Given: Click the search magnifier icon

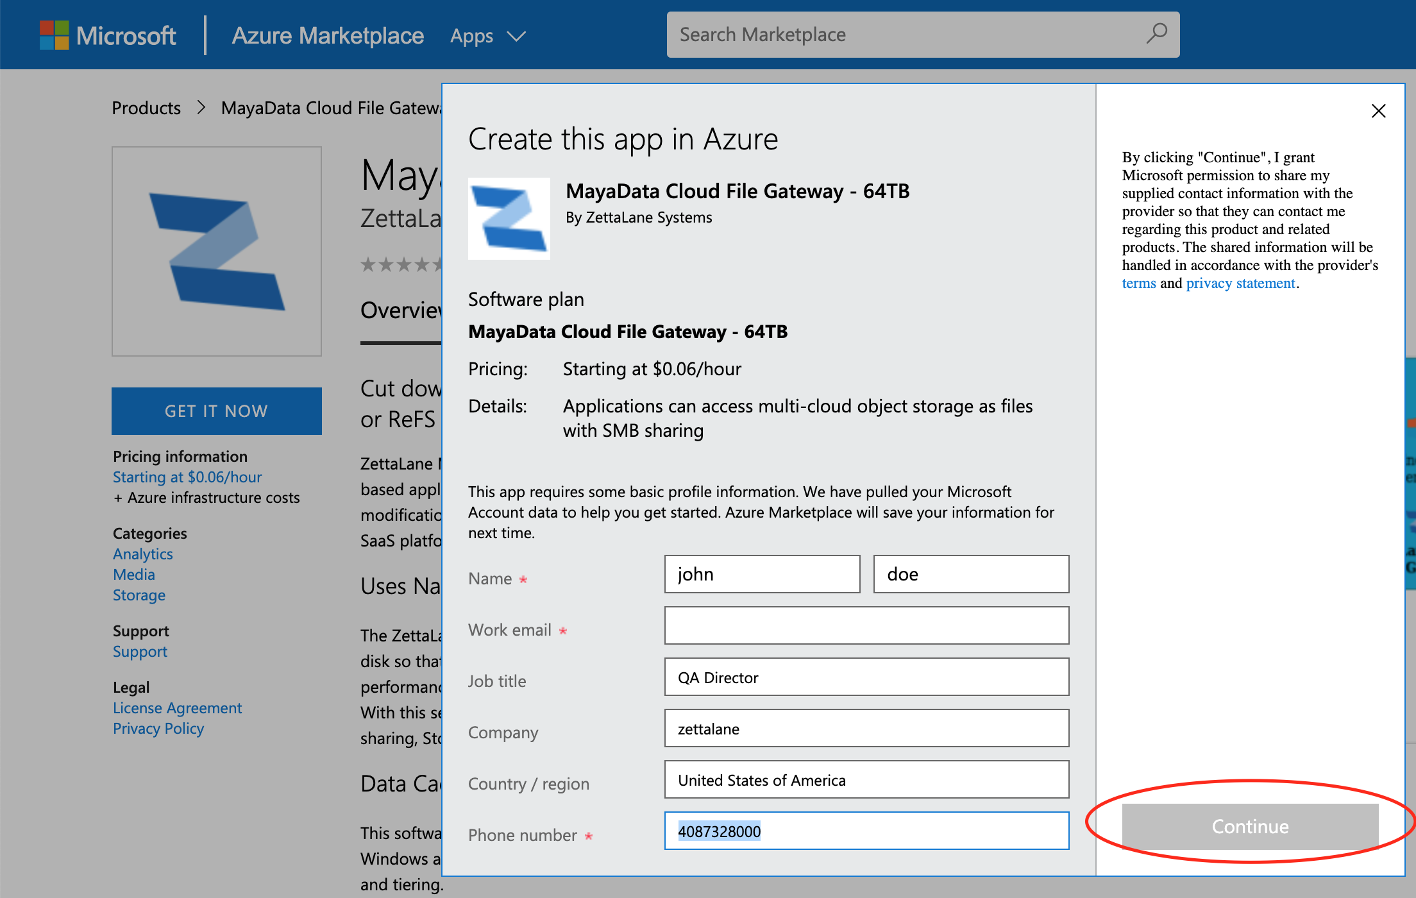Looking at the screenshot, I should (x=1156, y=33).
